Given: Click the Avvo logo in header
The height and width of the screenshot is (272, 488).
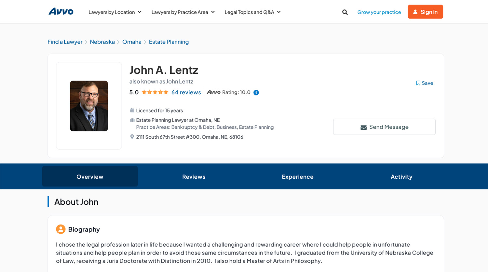Looking at the screenshot, I should click(x=61, y=12).
